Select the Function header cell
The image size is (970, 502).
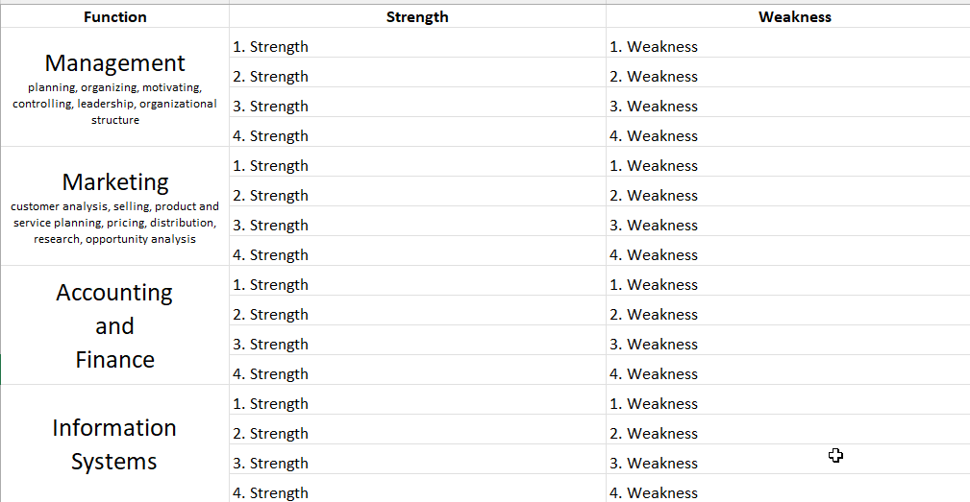pos(115,16)
